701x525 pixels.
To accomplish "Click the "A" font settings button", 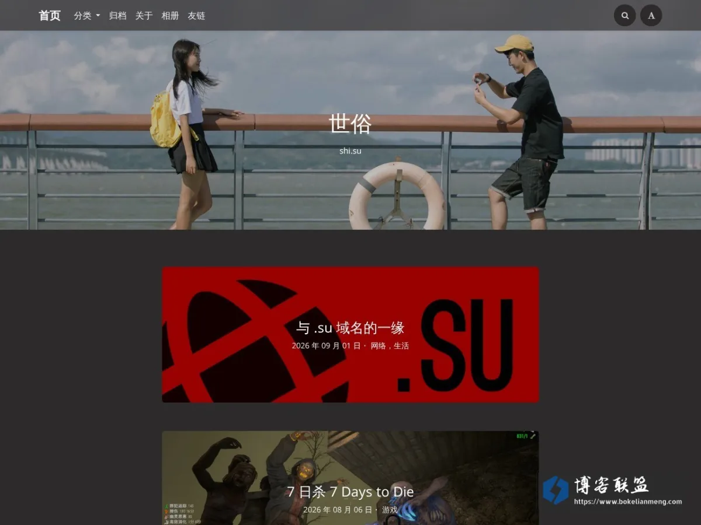I will pos(651,16).
